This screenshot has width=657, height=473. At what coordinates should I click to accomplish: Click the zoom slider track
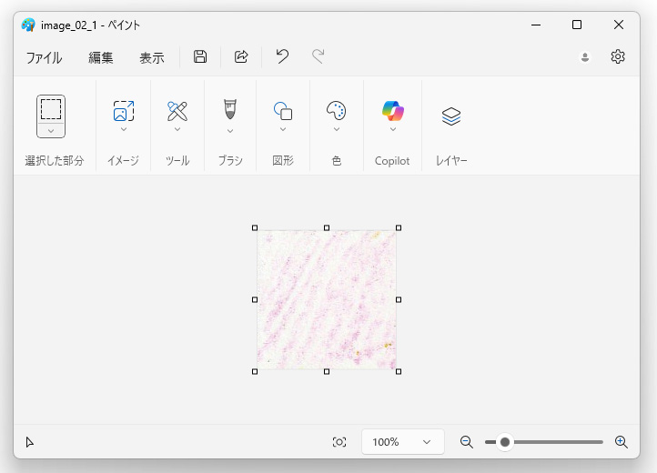(544, 442)
